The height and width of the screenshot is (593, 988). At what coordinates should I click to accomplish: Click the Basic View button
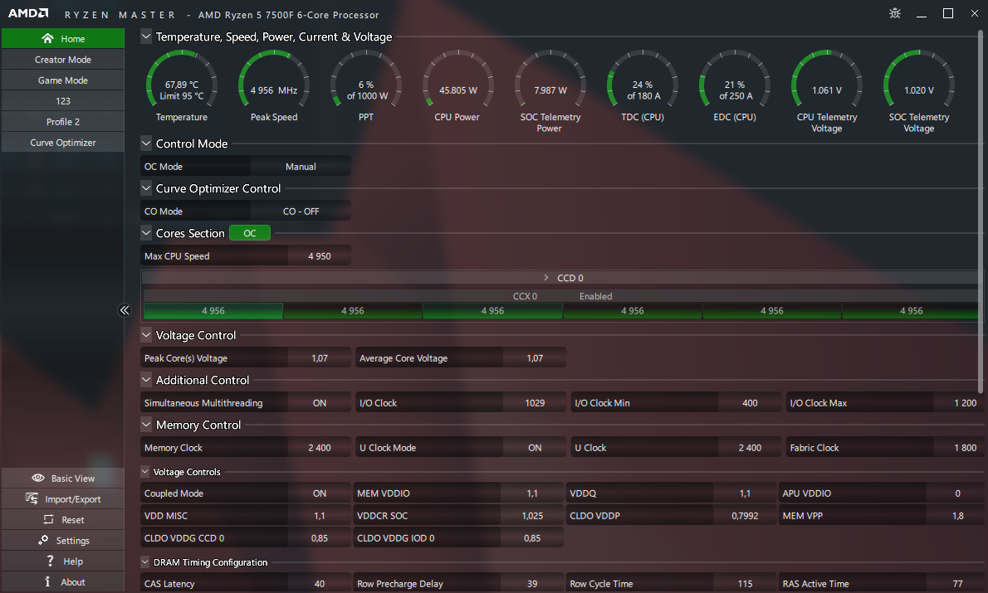(63, 478)
